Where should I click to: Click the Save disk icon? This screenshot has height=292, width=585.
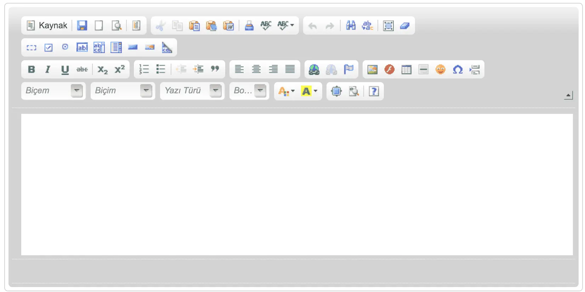point(82,25)
